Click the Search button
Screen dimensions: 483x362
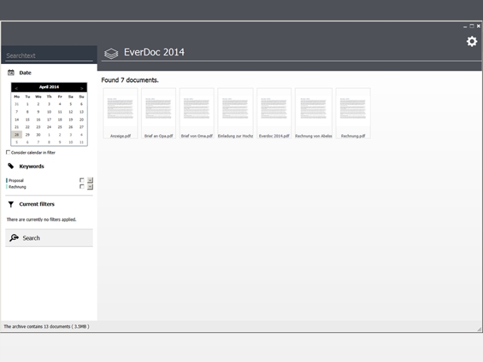coord(49,238)
